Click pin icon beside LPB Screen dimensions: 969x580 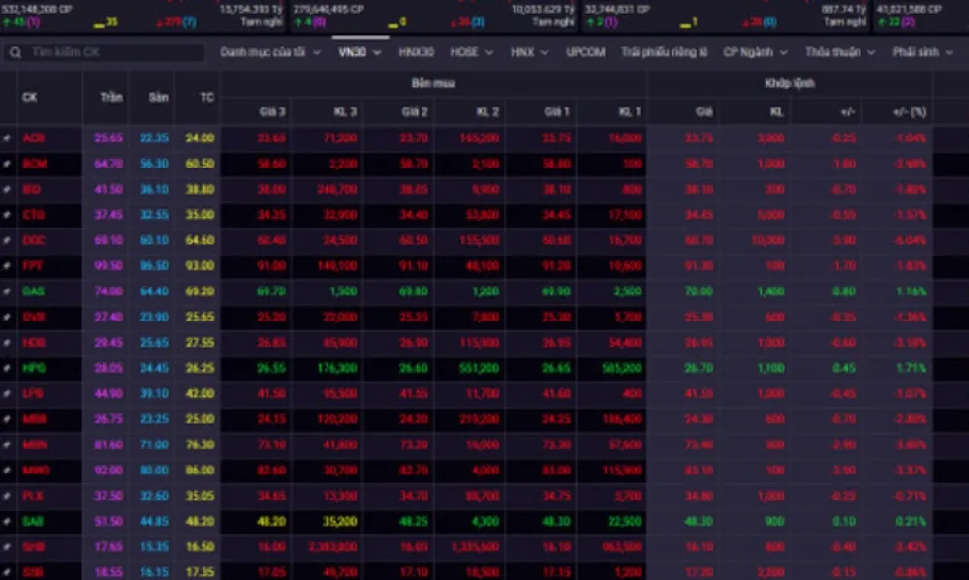[8, 393]
